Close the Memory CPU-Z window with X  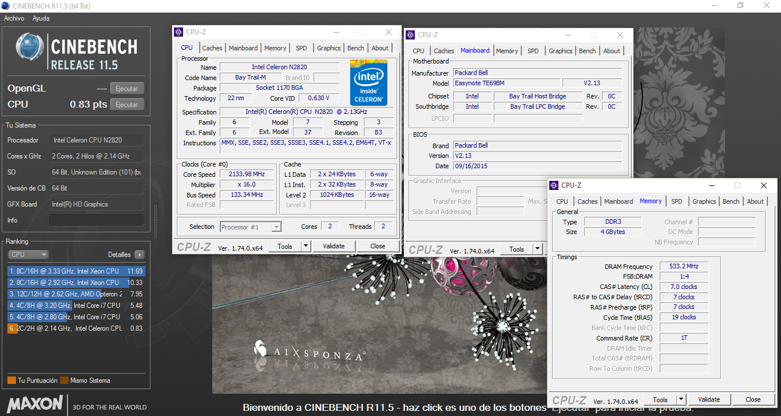point(764,185)
